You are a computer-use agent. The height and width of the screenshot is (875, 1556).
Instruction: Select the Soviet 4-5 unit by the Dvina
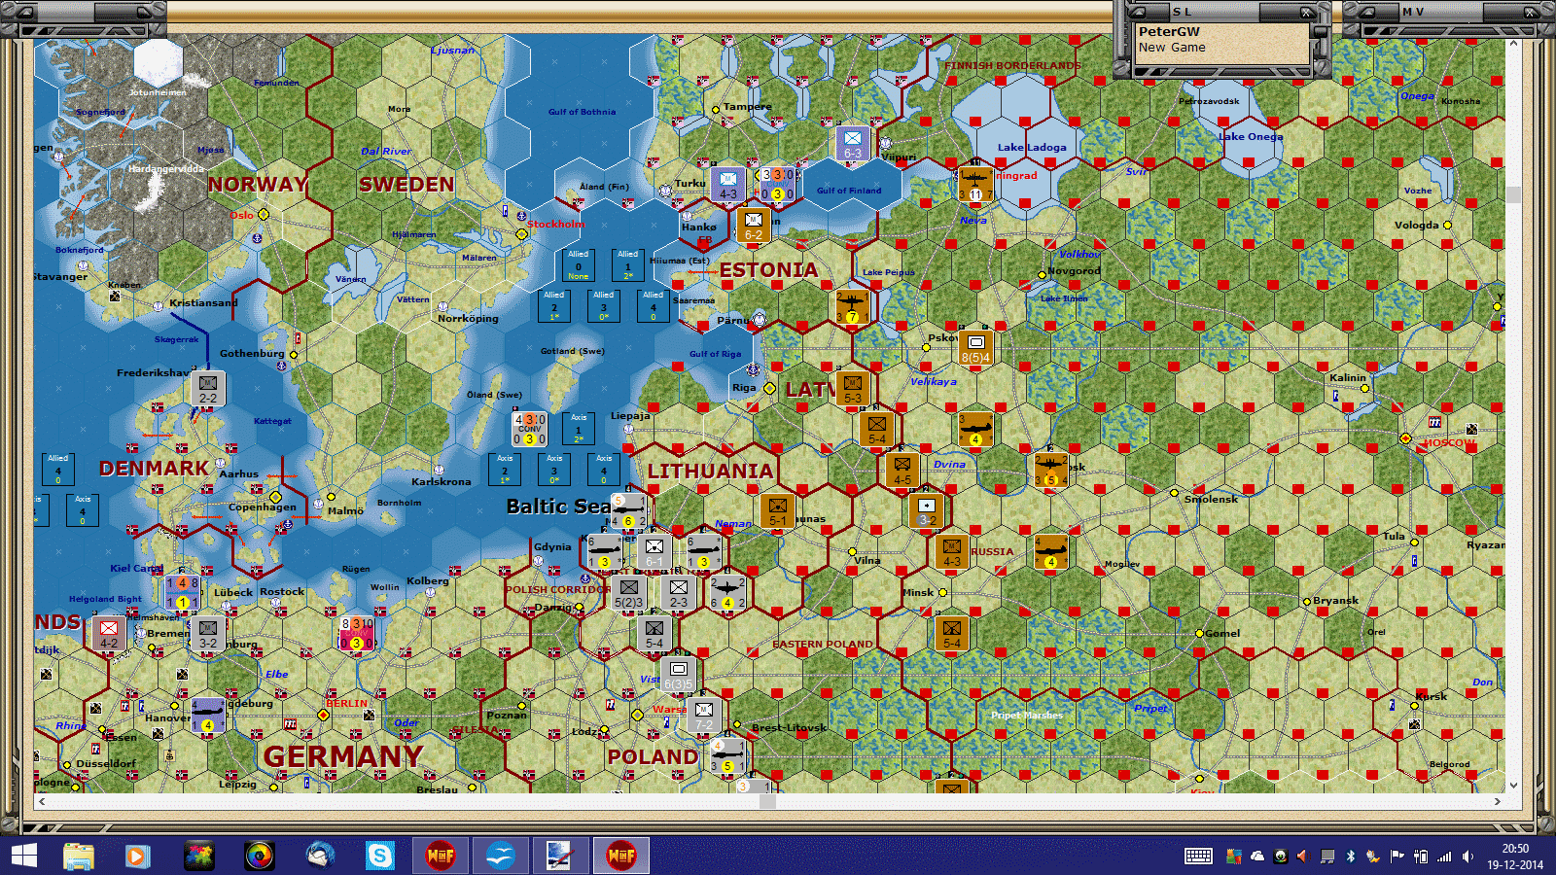(902, 470)
